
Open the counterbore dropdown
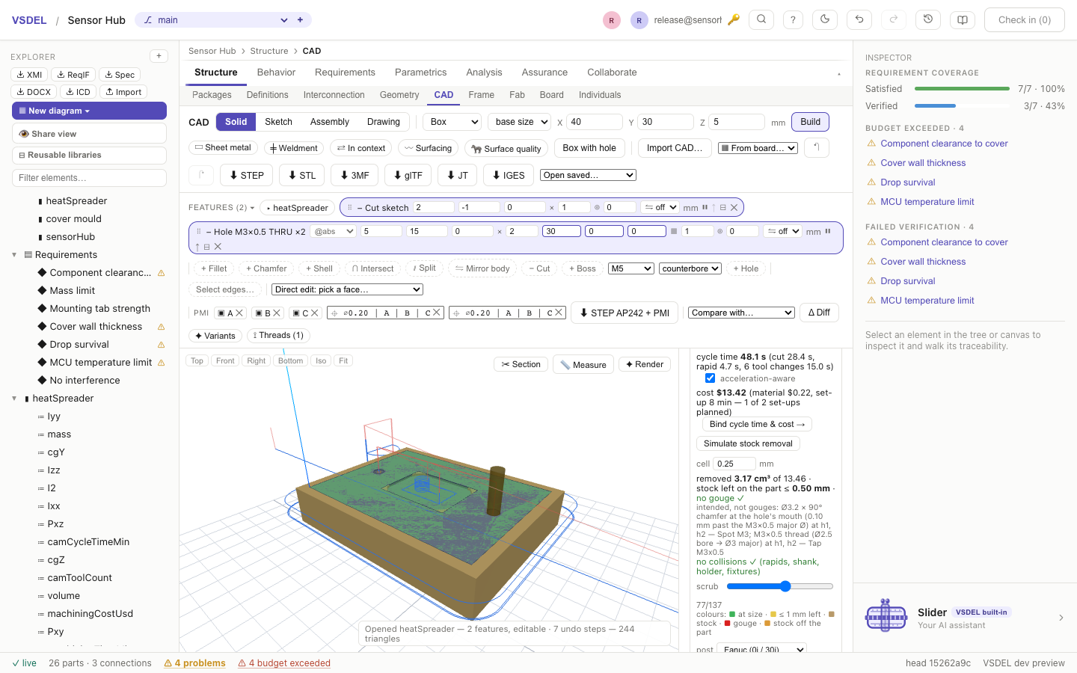[690, 268]
